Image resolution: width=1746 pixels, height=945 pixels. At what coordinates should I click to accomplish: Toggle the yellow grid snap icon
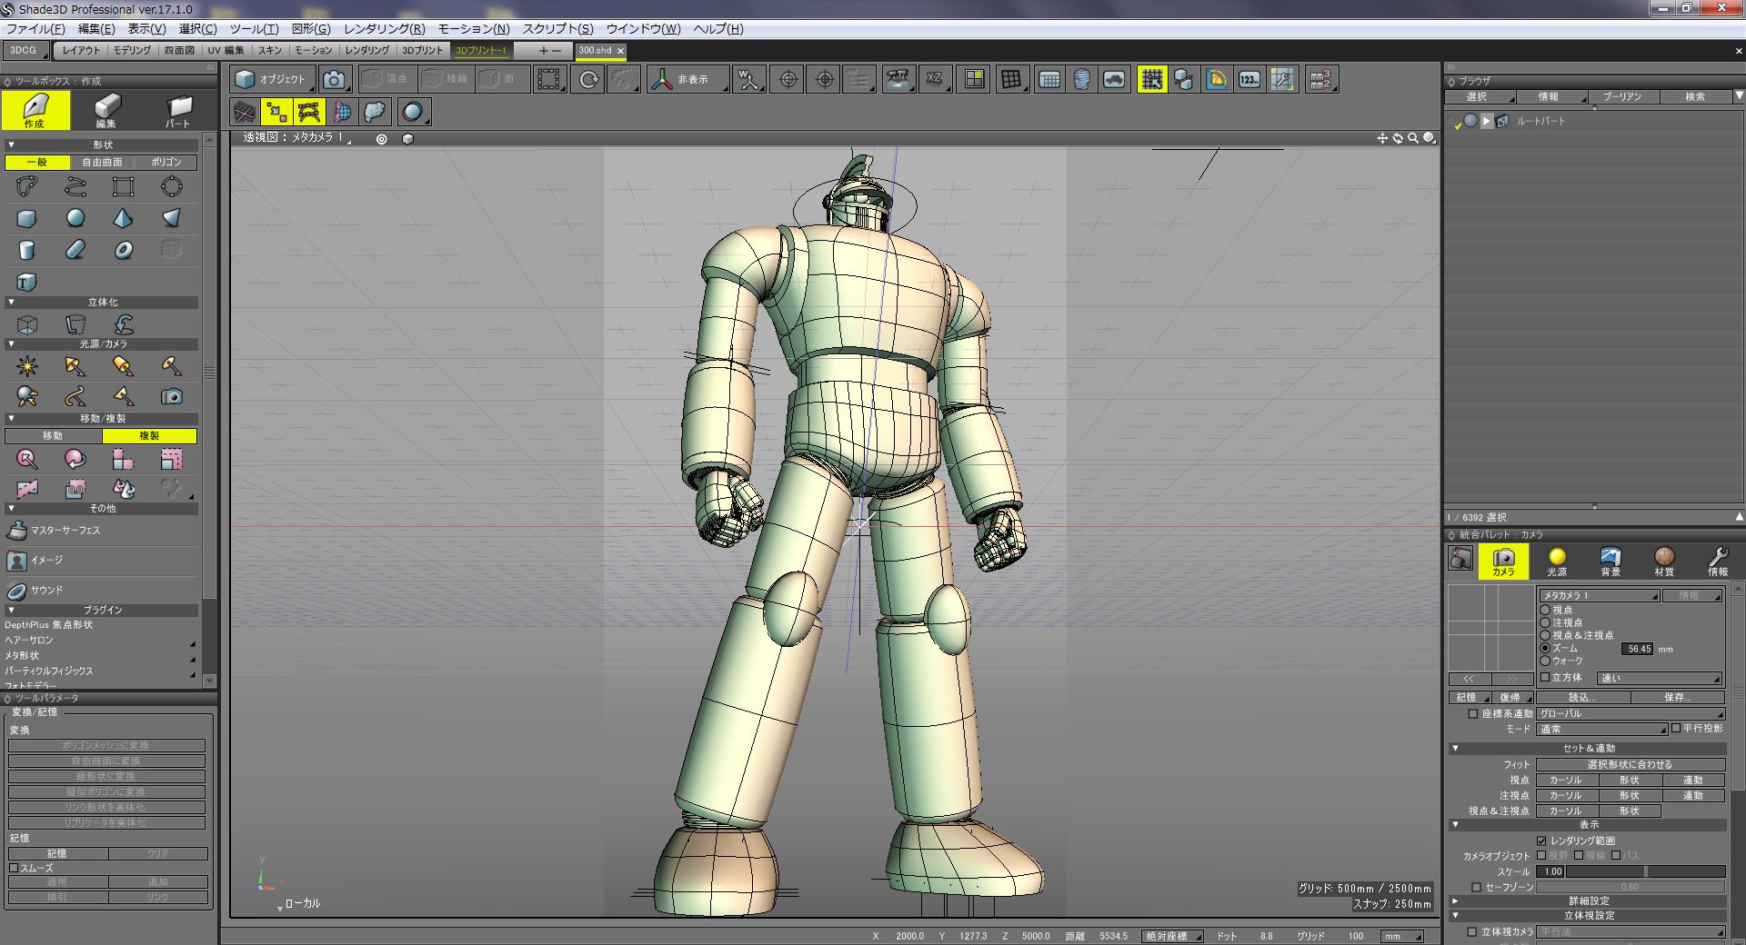point(1151,80)
